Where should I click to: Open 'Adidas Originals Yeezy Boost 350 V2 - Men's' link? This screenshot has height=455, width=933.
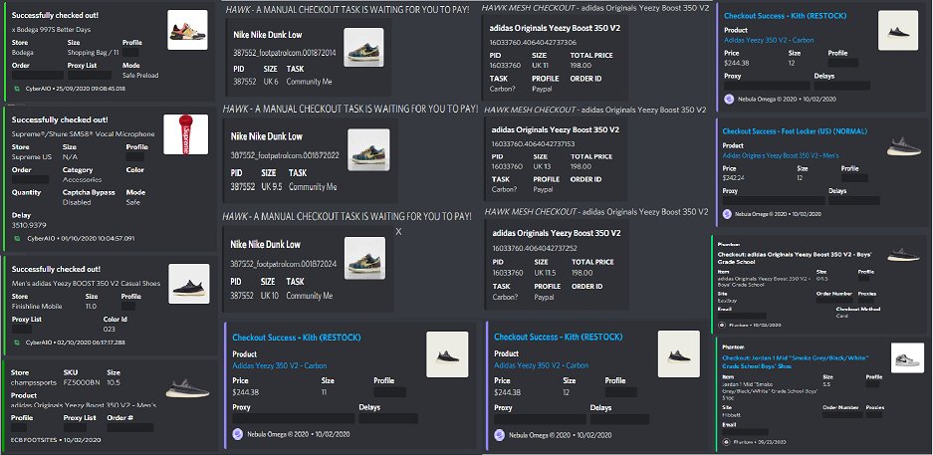(781, 156)
